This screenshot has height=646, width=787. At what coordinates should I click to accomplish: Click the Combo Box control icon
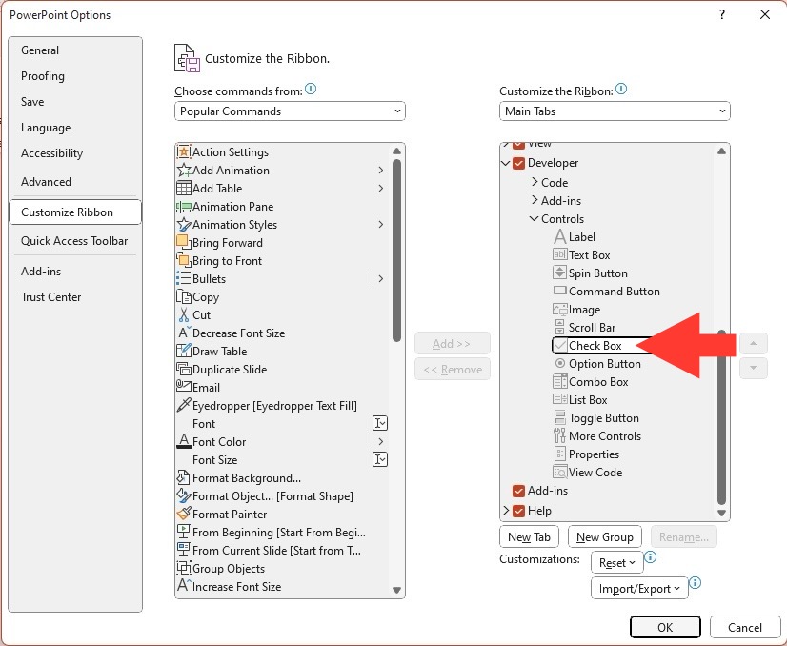(x=559, y=381)
